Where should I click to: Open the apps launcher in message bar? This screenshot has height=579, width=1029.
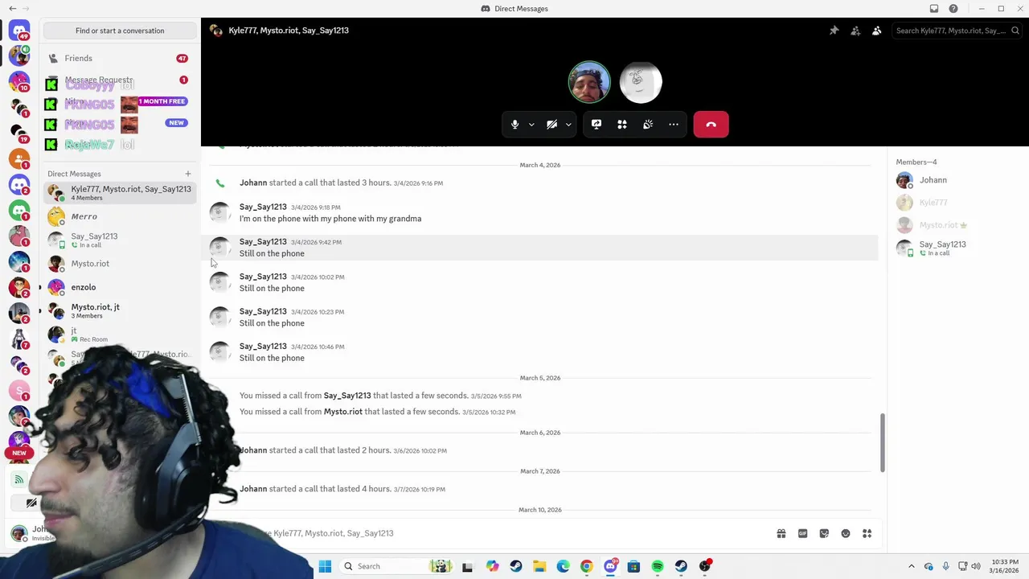(867, 533)
